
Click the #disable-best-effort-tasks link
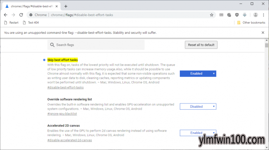tap(65, 87)
